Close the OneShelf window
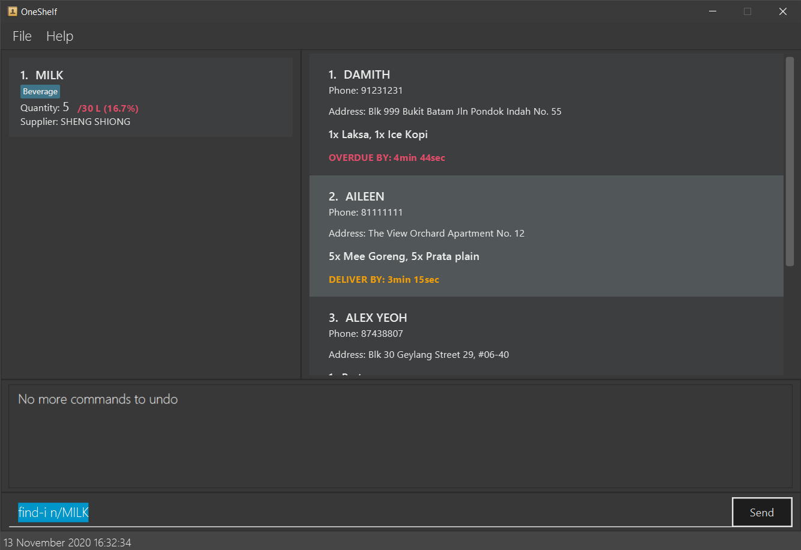 (782, 11)
